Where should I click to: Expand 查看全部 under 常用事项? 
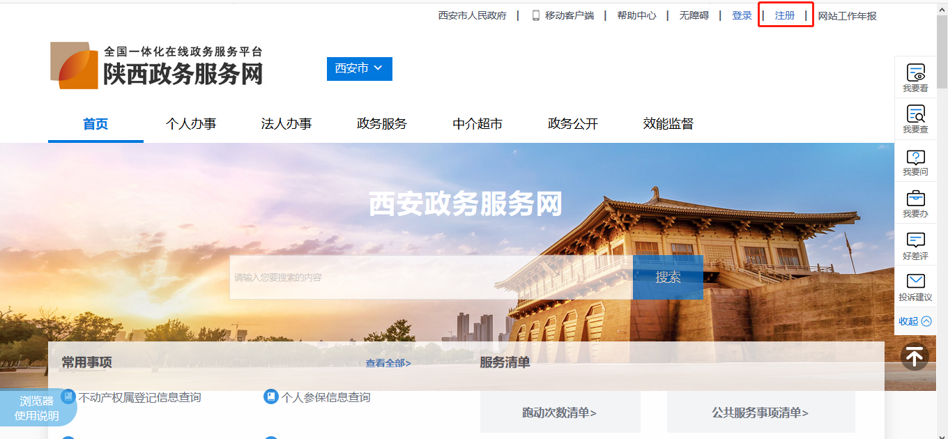[x=388, y=363]
